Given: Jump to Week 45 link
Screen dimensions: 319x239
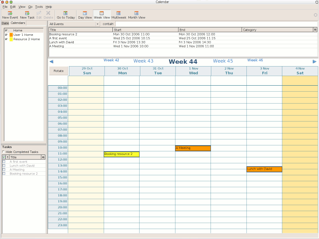Looking at the screenshot, I should (223, 61).
